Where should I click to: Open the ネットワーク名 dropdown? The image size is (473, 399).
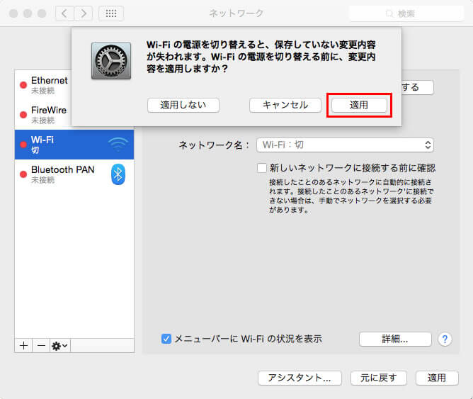345,145
